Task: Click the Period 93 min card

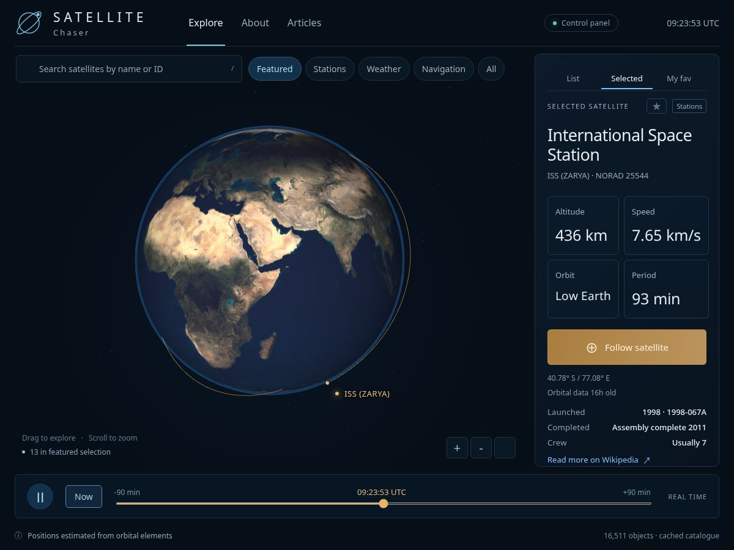Action: [x=666, y=289]
